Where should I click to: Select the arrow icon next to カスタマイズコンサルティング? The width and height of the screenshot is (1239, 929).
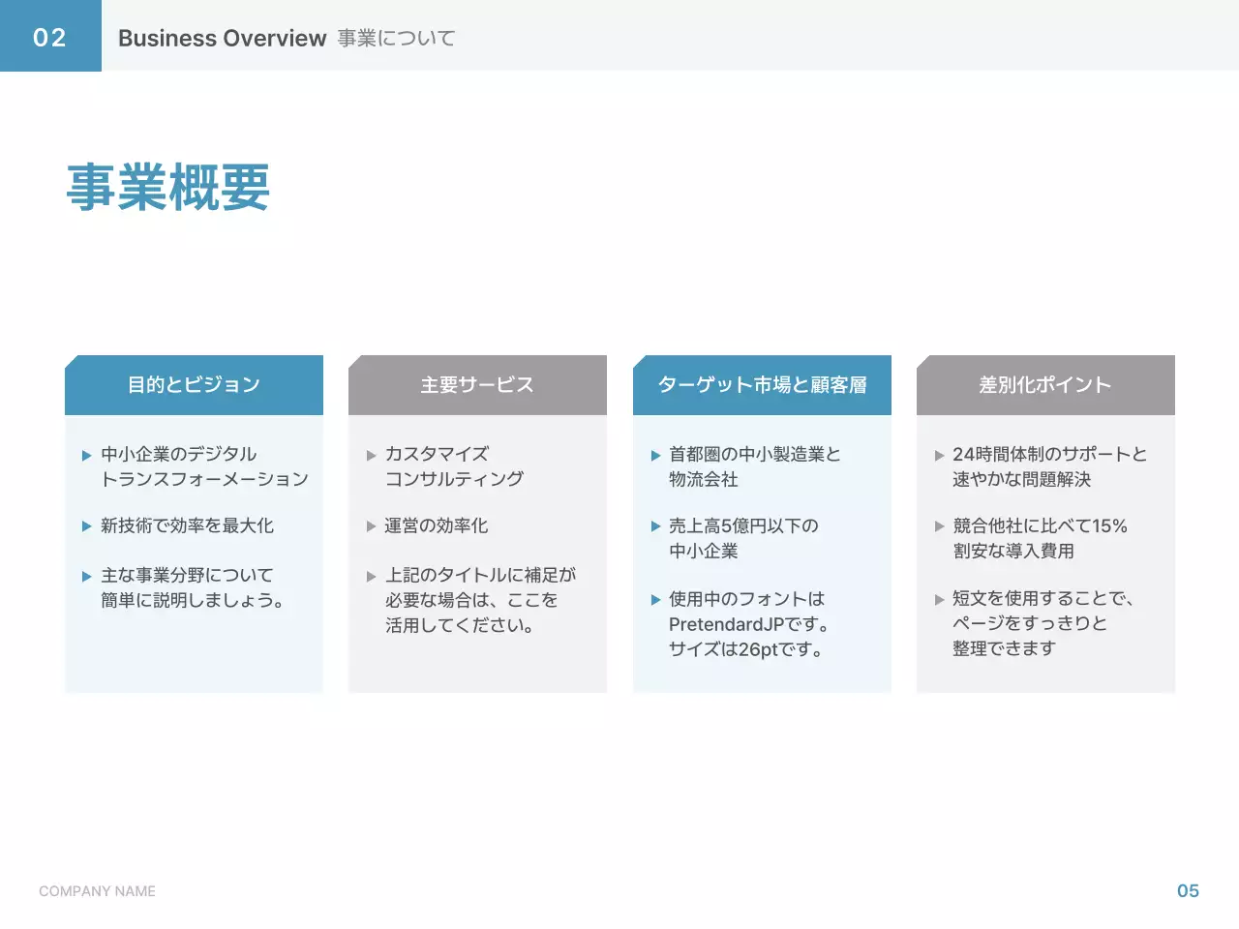tap(371, 454)
